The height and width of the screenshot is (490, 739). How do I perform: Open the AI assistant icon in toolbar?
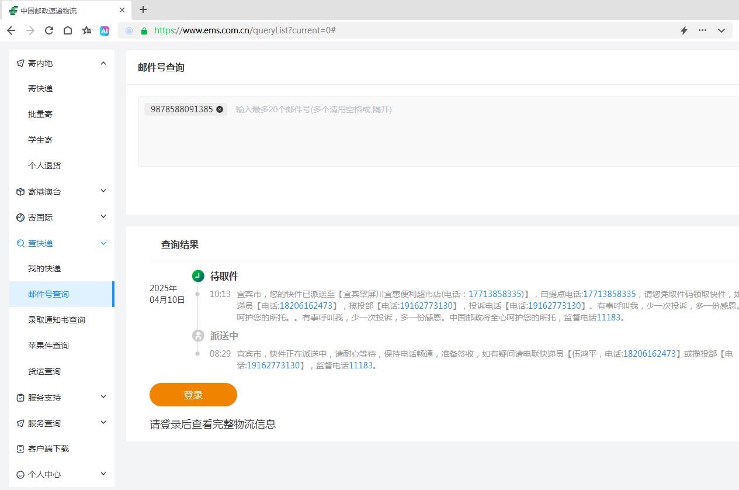(x=105, y=31)
